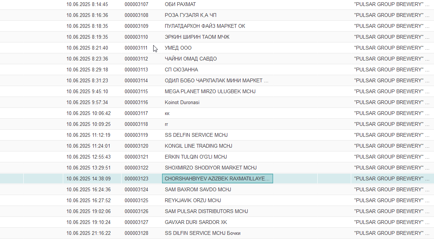Click PULSAR GROUP BREWERY in row 000003107
Screen dimensions: 434x239
point(391,5)
